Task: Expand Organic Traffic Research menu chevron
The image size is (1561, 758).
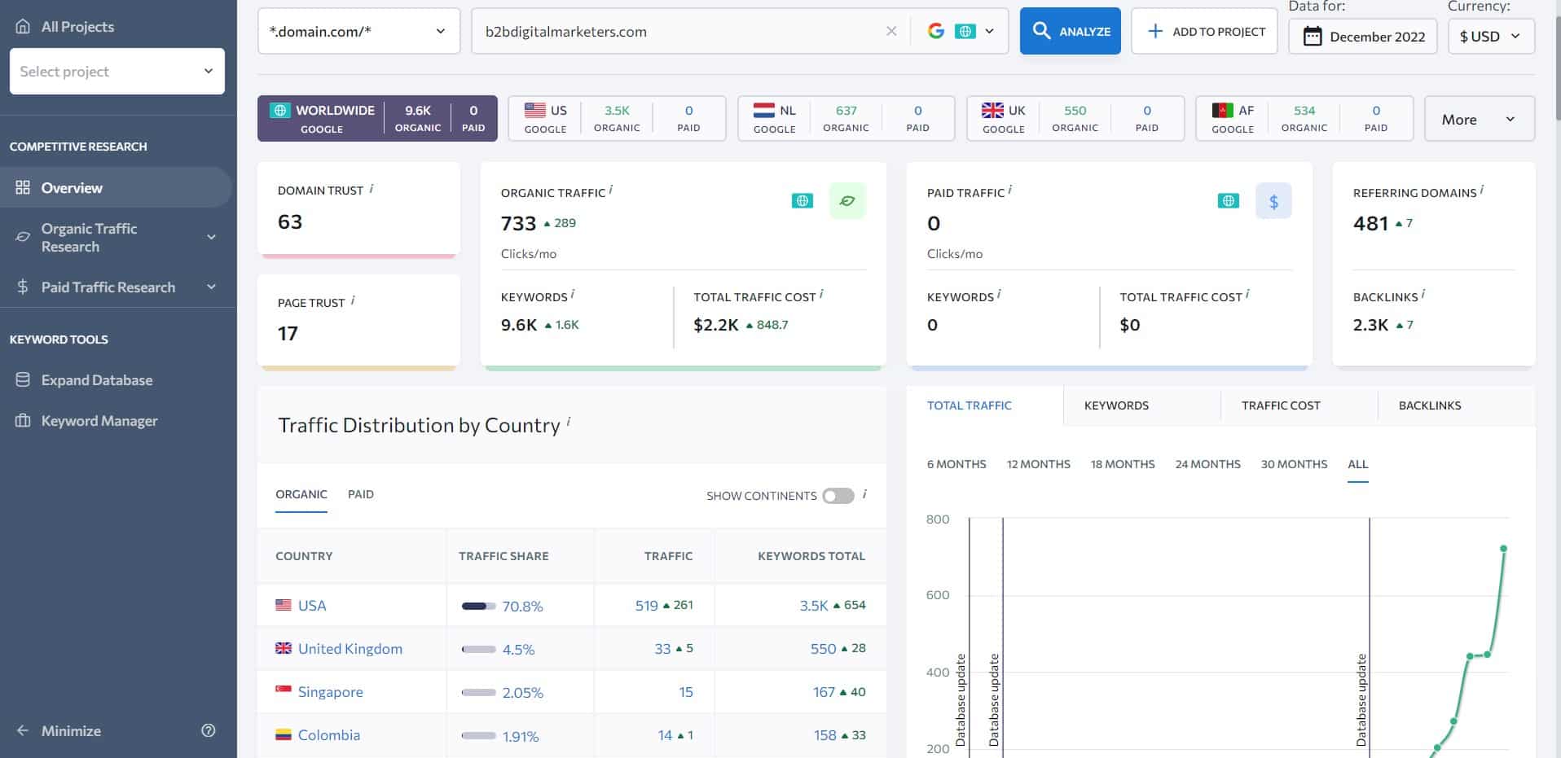Action: pos(211,237)
